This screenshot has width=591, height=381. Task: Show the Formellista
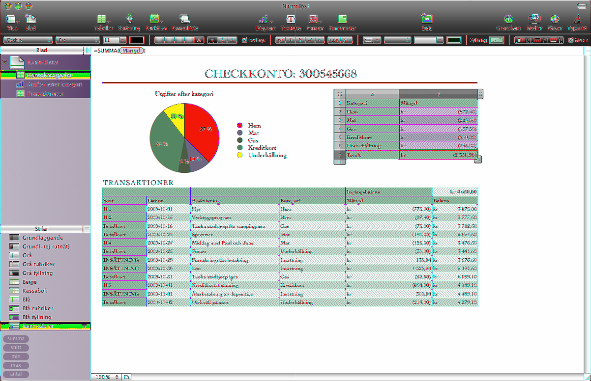185,23
